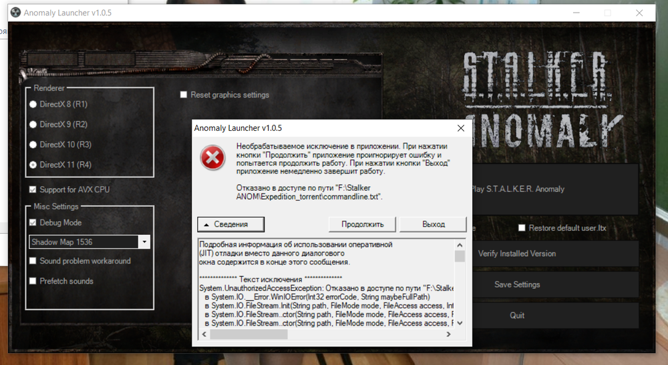Click the red error icon
This screenshot has width=668, height=365.
click(x=212, y=158)
